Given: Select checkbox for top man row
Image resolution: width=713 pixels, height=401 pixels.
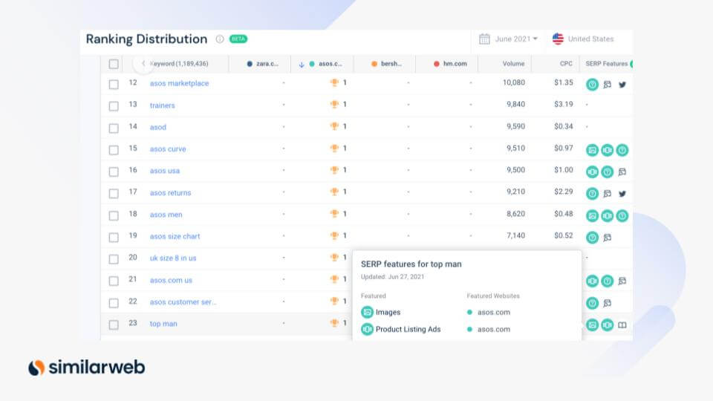Looking at the screenshot, I should (114, 325).
